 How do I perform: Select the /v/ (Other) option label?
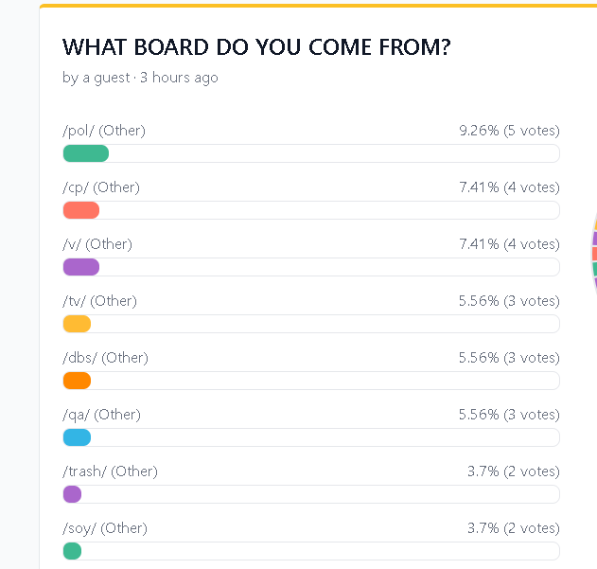(x=97, y=244)
